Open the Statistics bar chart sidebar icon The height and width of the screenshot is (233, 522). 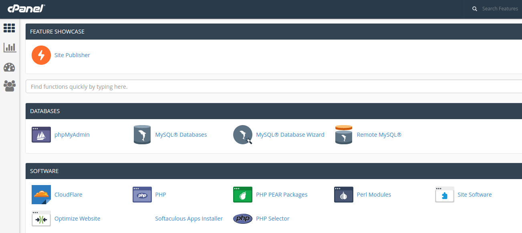point(10,48)
